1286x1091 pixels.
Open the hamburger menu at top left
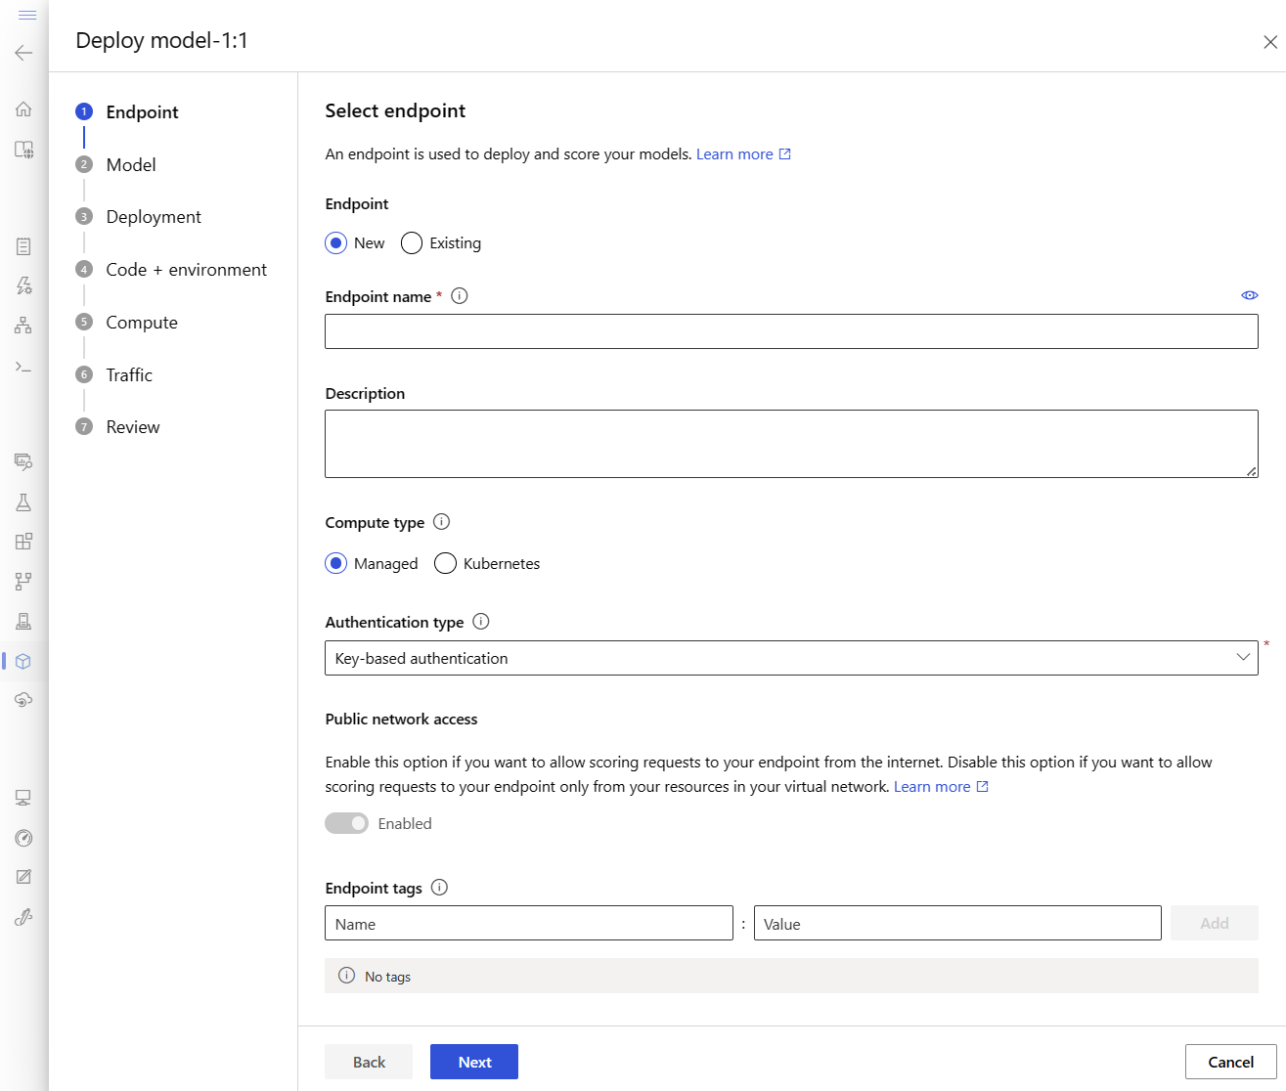pyautogui.click(x=27, y=16)
